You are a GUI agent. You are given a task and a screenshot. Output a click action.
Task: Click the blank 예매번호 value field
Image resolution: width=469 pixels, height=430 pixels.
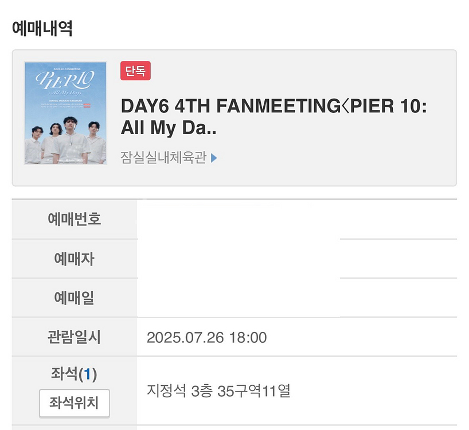tap(297, 219)
